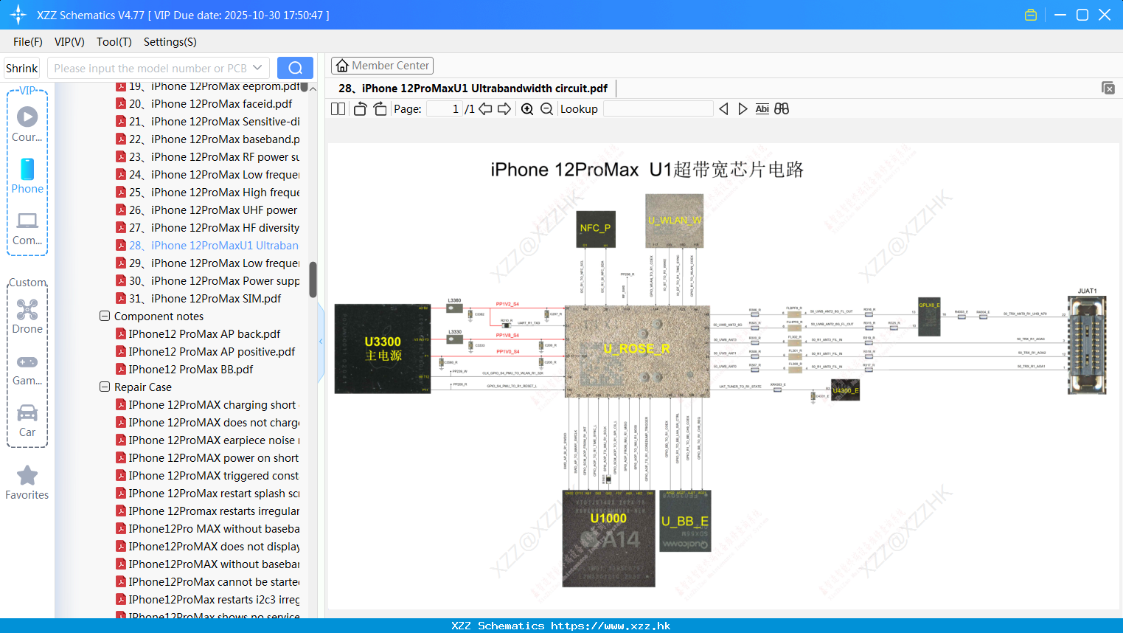The width and height of the screenshot is (1123, 633).
Task: Open the Car category
Action: pos(27,421)
